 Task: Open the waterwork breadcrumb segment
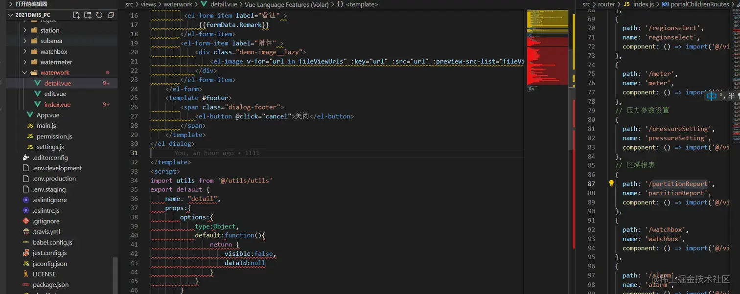(178, 4)
